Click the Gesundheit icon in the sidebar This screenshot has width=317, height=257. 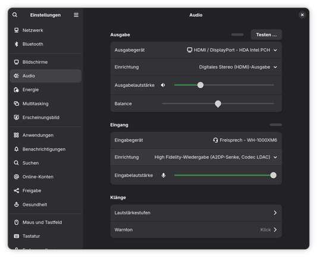coord(17,205)
